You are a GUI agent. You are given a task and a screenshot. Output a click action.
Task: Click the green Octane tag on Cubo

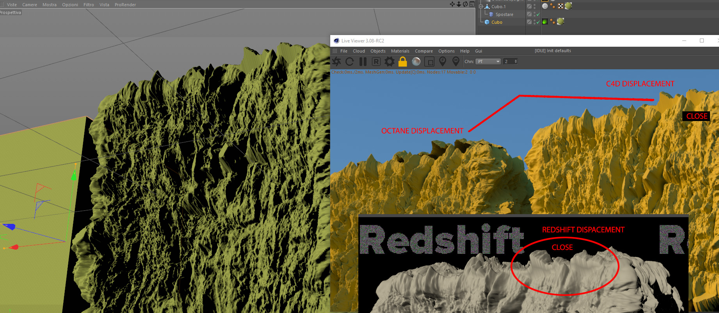(545, 21)
